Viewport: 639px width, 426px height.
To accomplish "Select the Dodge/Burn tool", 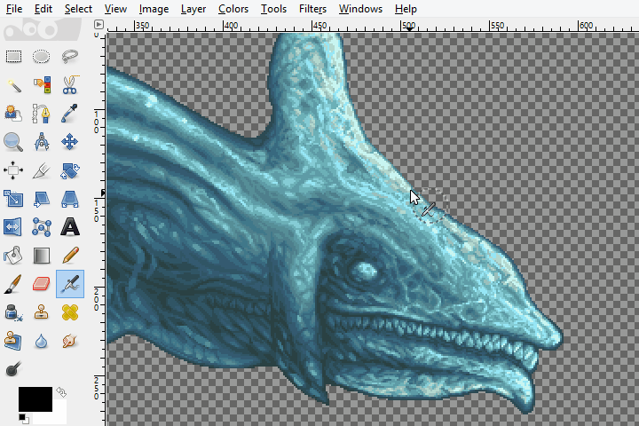I will click(x=13, y=369).
